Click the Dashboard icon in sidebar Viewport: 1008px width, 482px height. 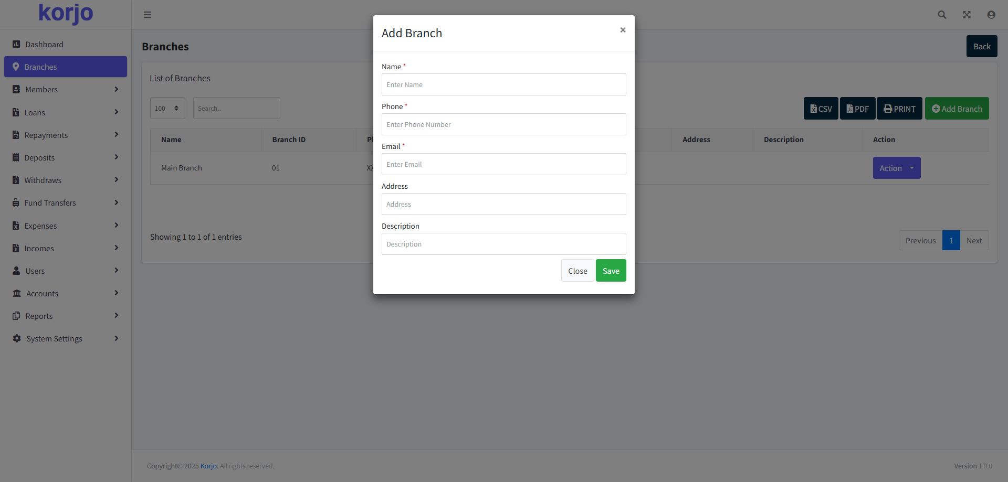pyautogui.click(x=16, y=45)
